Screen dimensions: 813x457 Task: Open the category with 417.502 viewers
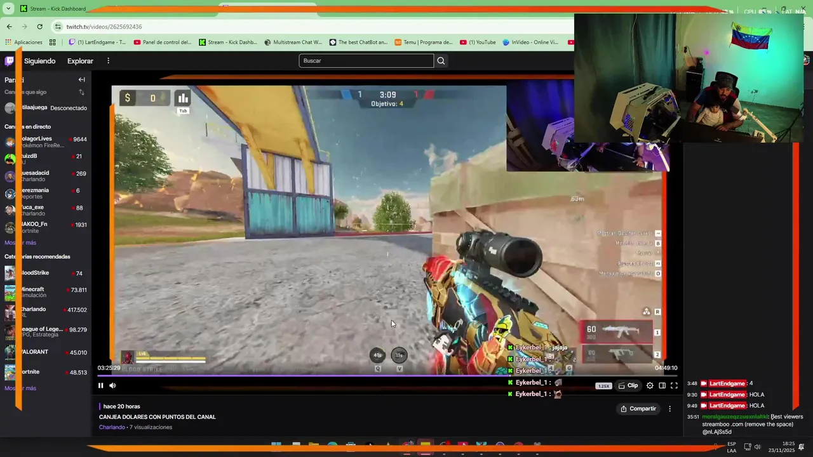tap(46, 312)
